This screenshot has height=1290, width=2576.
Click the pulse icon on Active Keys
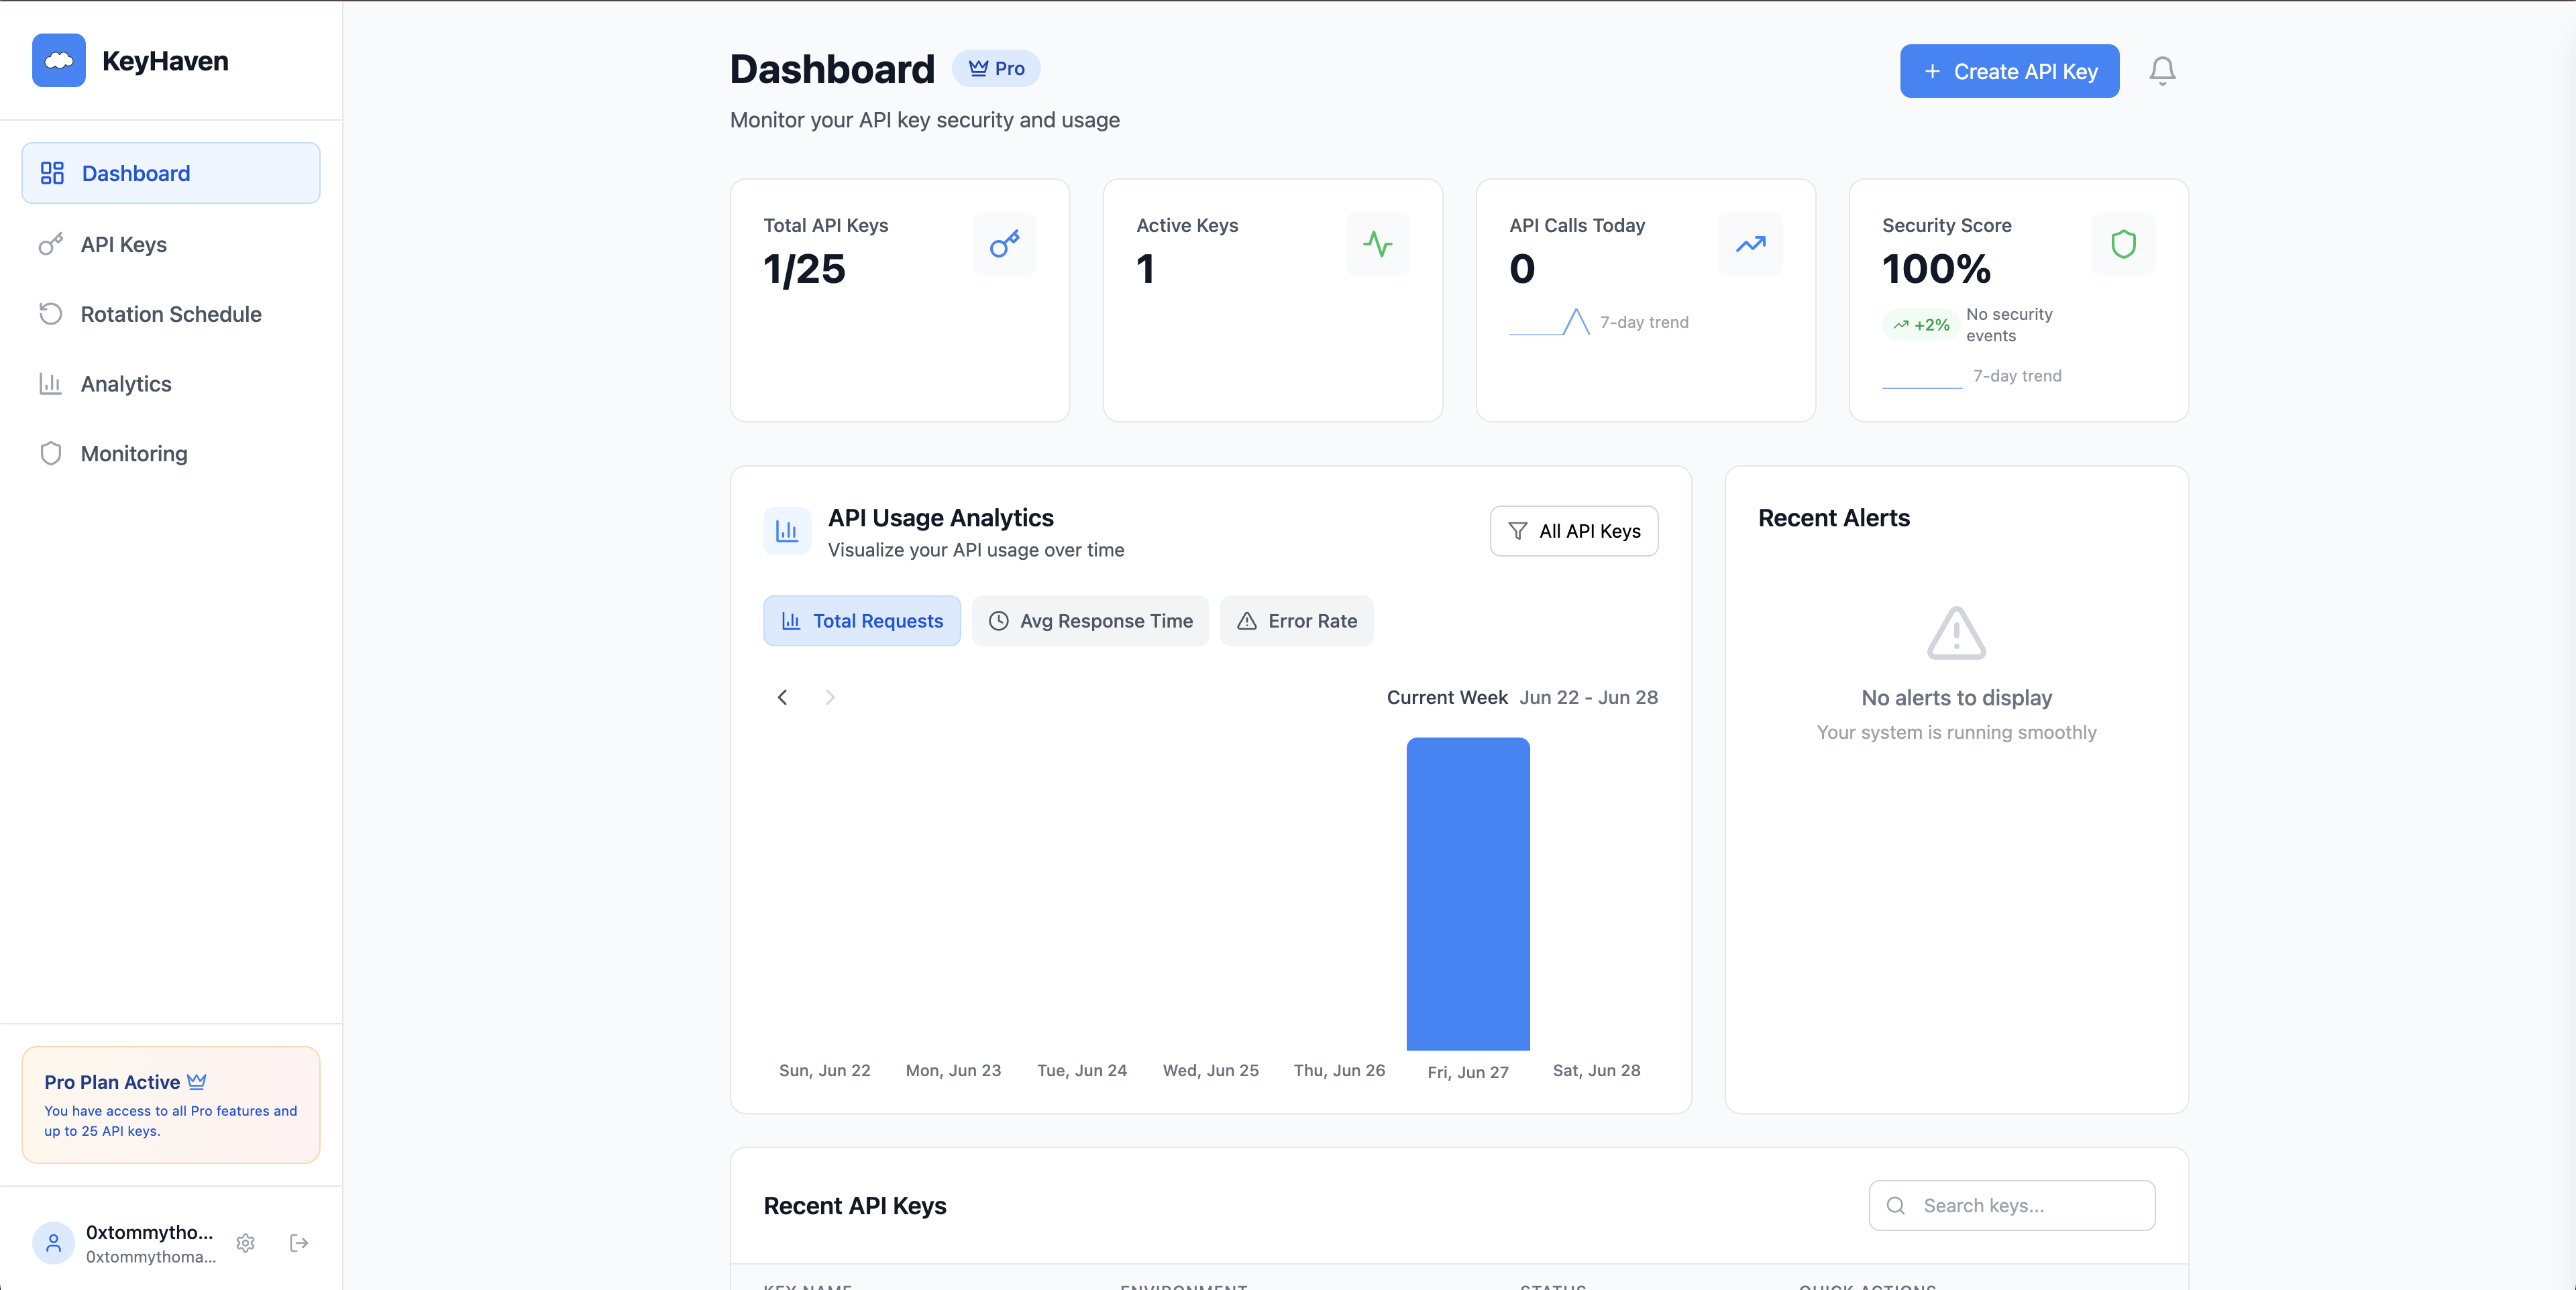coord(1377,244)
